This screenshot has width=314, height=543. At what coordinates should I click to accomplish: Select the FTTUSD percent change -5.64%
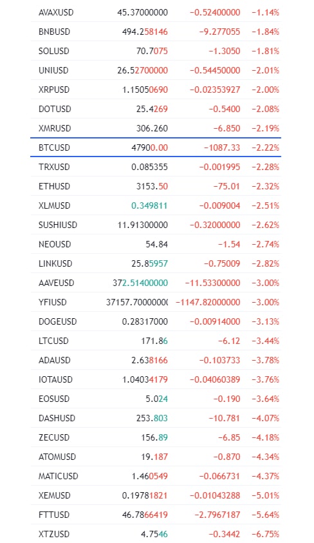[265, 515]
